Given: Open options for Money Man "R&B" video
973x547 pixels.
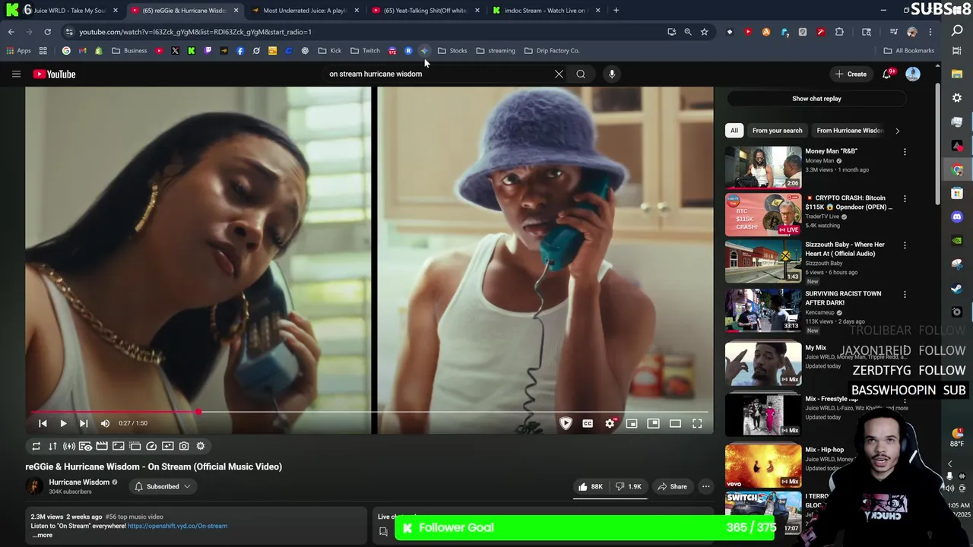Looking at the screenshot, I should (x=905, y=153).
